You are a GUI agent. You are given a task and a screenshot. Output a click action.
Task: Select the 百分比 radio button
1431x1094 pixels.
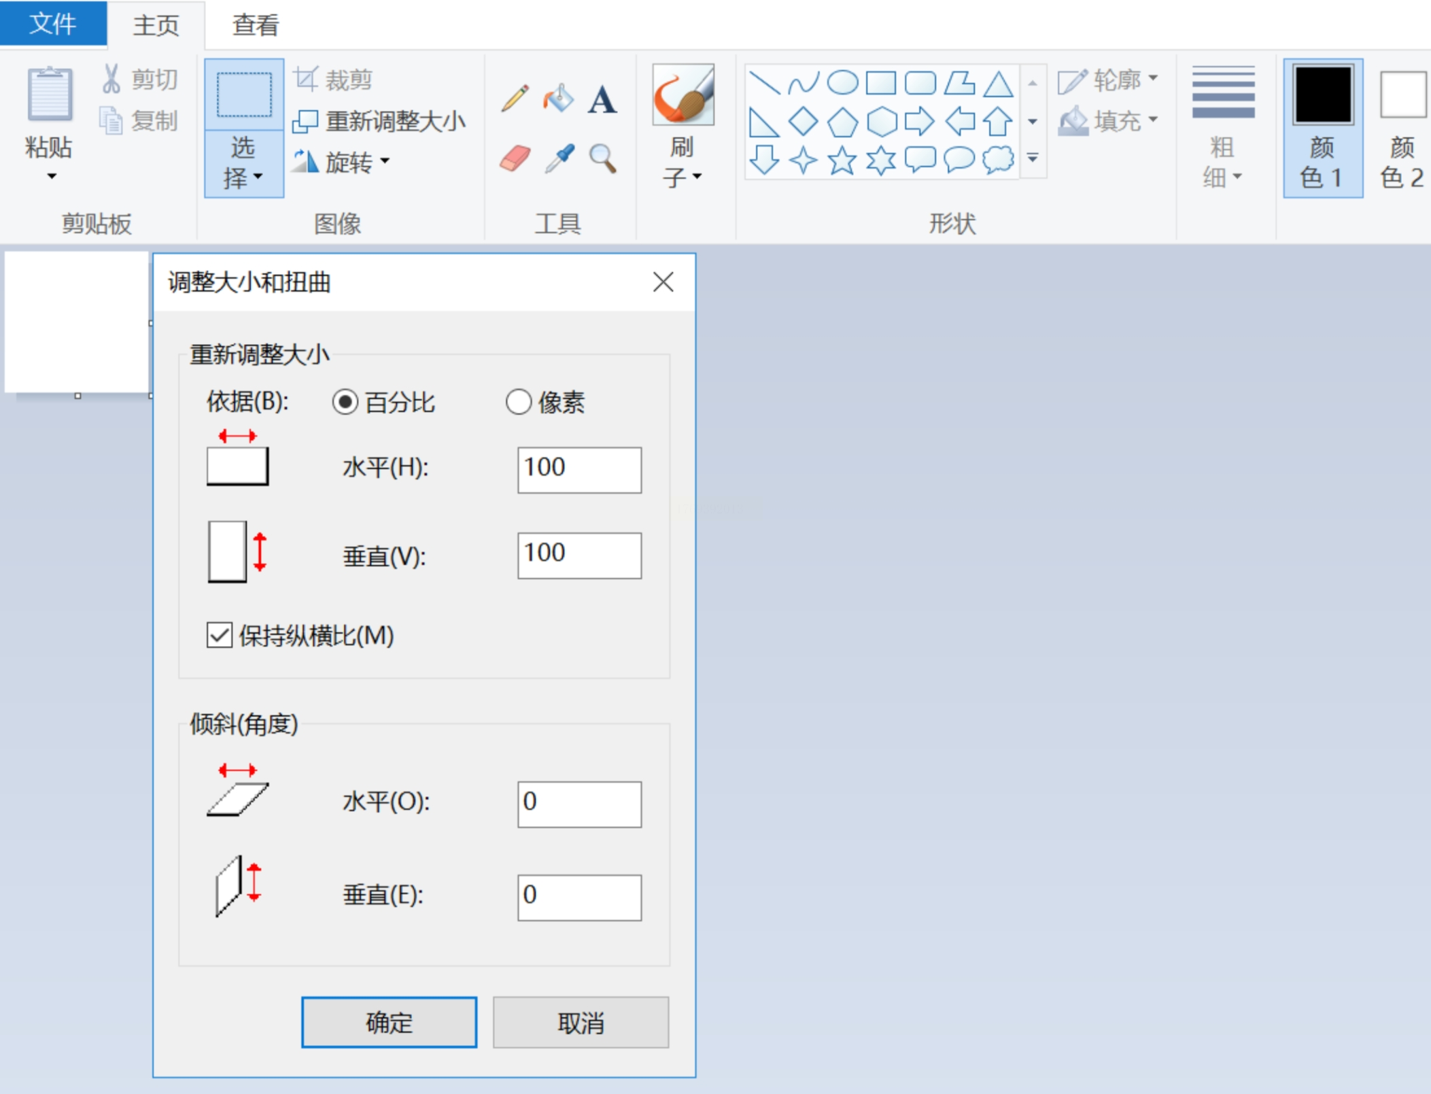point(345,403)
